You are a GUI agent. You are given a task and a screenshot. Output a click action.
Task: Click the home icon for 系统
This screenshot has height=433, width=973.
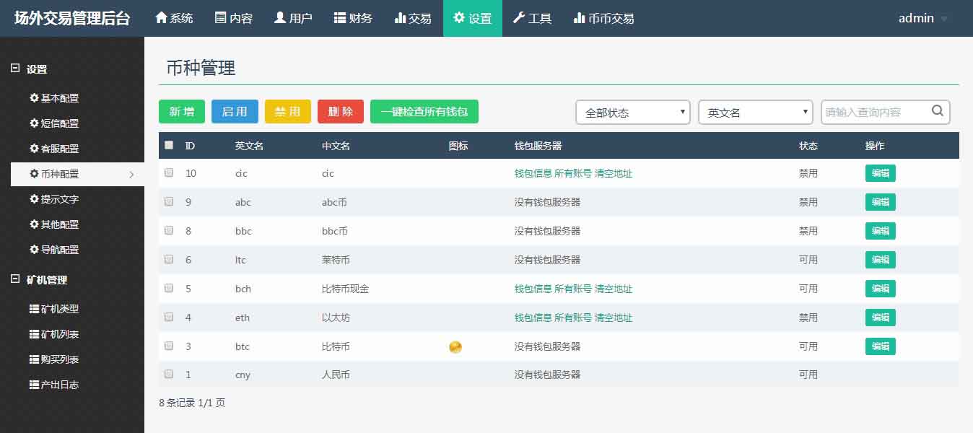pyautogui.click(x=162, y=18)
